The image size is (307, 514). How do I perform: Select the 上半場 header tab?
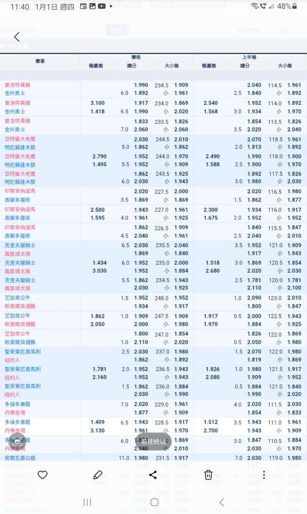(249, 57)
